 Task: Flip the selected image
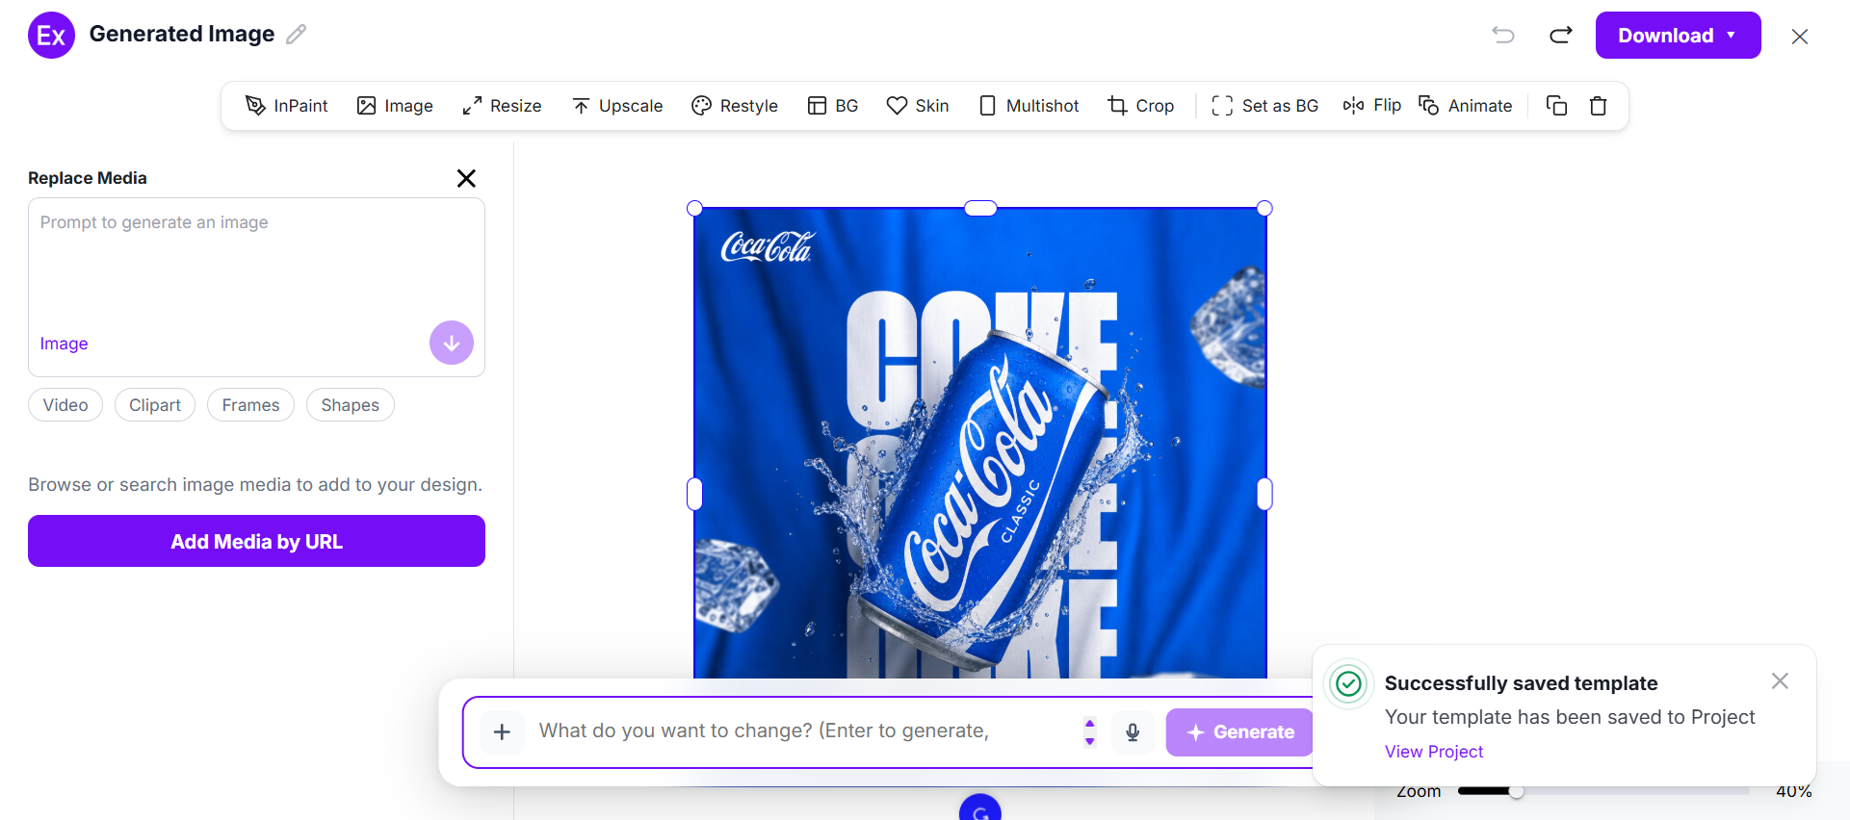tap(1372, 105)
